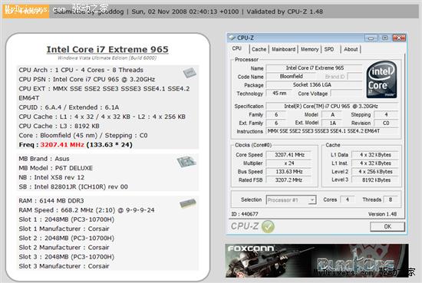This screenshot has height=283, width=422.
Task: Click the CPUID : 6.A.4 line
Action: (68, 107)
